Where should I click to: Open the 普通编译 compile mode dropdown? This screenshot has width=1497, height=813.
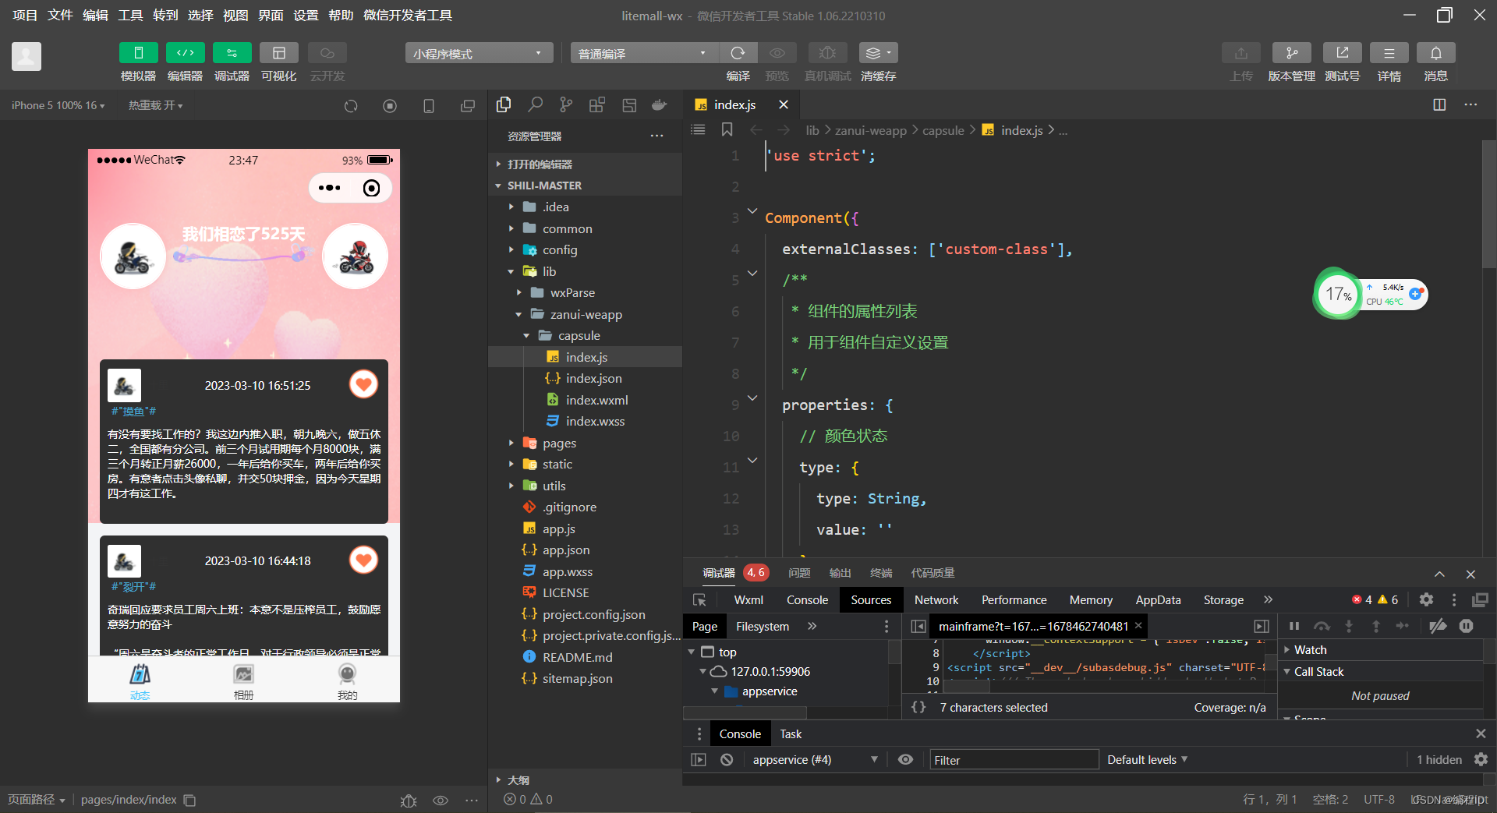(644, 53)
